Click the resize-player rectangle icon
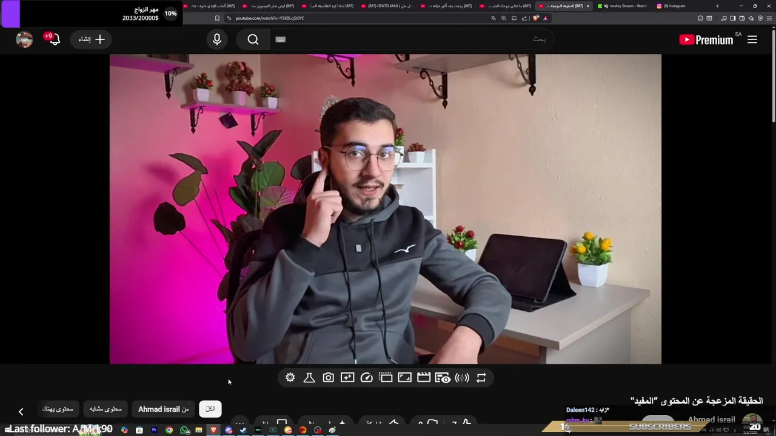Image resolution: width=776 pixels, height=436 pixels. (405, 378)
